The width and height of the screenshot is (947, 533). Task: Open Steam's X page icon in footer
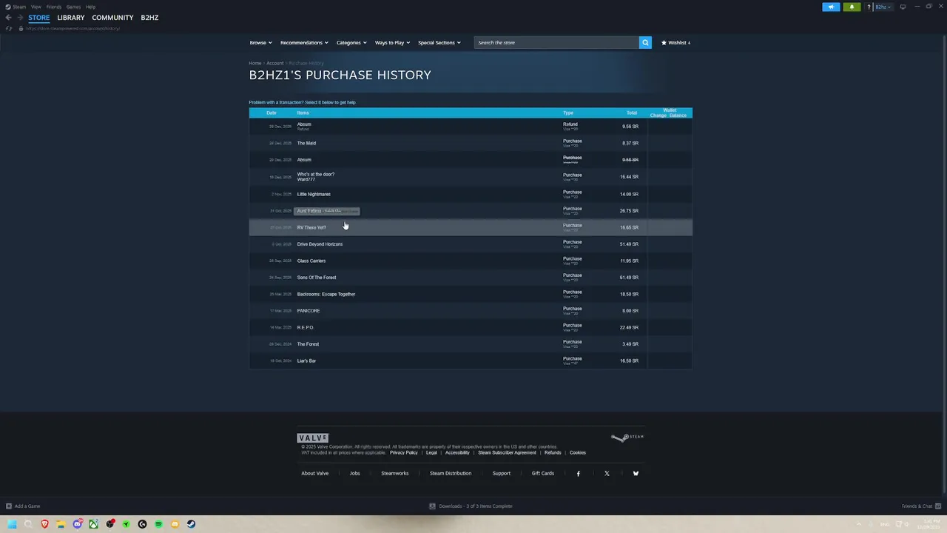pyautogui.click(x=607, y=473)
